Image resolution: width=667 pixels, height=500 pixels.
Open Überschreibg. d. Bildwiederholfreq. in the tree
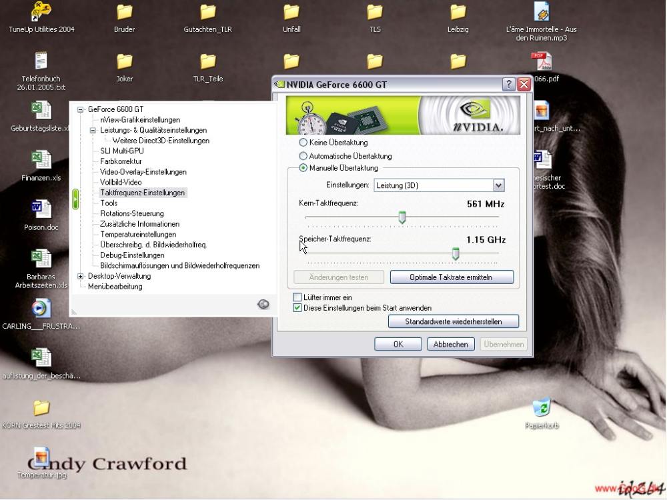153,245
